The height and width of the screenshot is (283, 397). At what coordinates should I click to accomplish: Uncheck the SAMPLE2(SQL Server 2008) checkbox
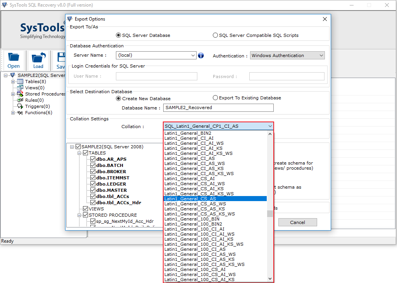(78, 147)
